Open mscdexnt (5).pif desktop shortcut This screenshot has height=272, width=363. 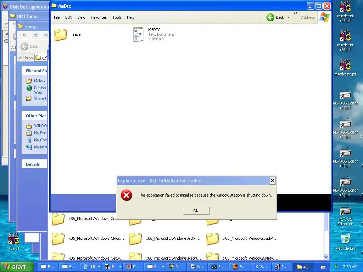pos(345,41)
